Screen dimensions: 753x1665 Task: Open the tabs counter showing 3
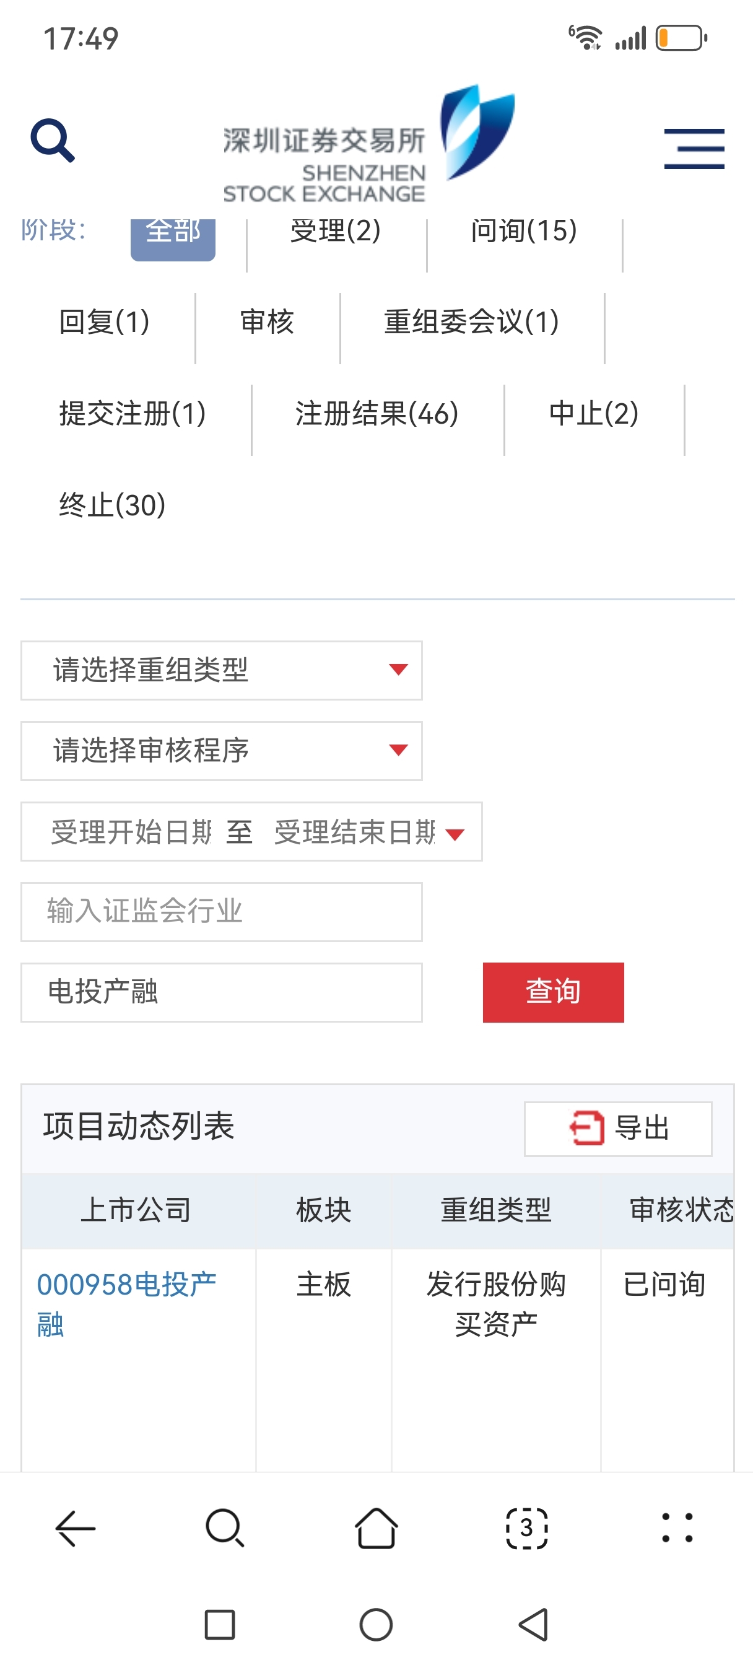point(527,1528)
